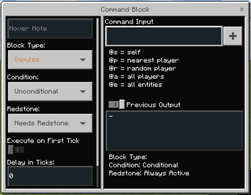The image size is (251, 195).
Task: Open the Needs Redstone dropdown
Action: pyautogui.click(x=50, y=123)
